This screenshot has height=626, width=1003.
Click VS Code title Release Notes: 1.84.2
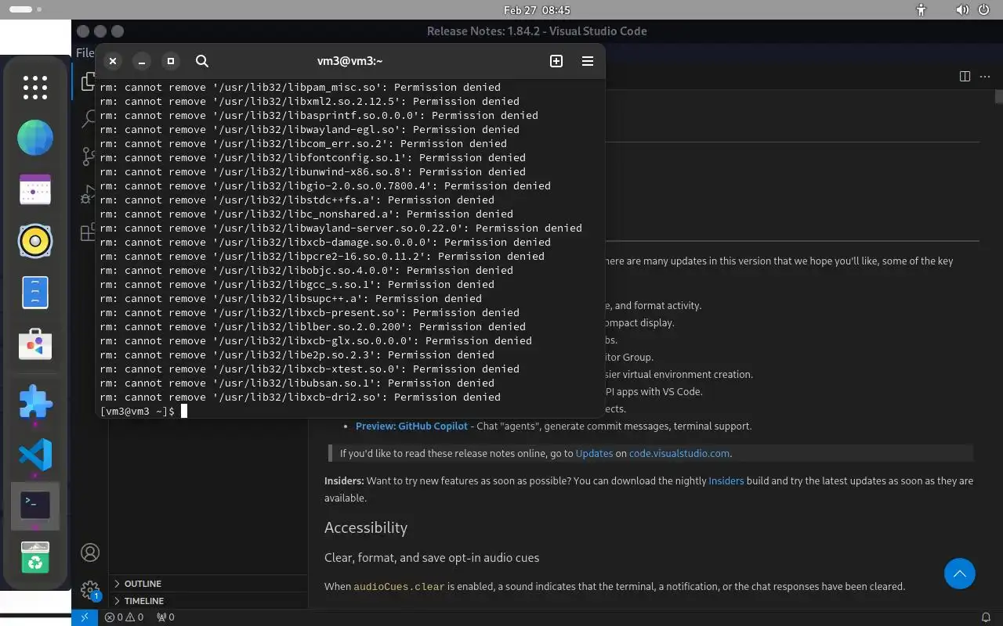click(537, 31)
